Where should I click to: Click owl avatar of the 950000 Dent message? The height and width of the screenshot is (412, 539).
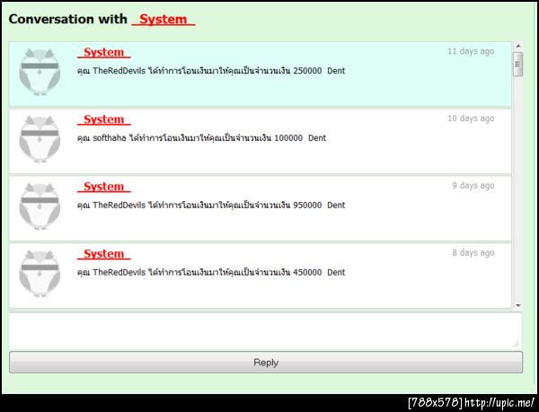click(x=40, y=206)
